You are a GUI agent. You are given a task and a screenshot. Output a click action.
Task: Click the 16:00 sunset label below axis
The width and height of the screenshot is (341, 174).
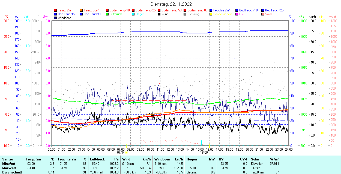coord(204,153)
